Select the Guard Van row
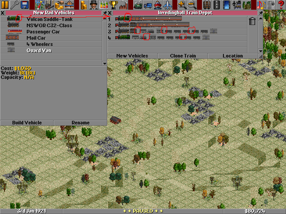Screen dimensions: 286x214 point(51,50)
